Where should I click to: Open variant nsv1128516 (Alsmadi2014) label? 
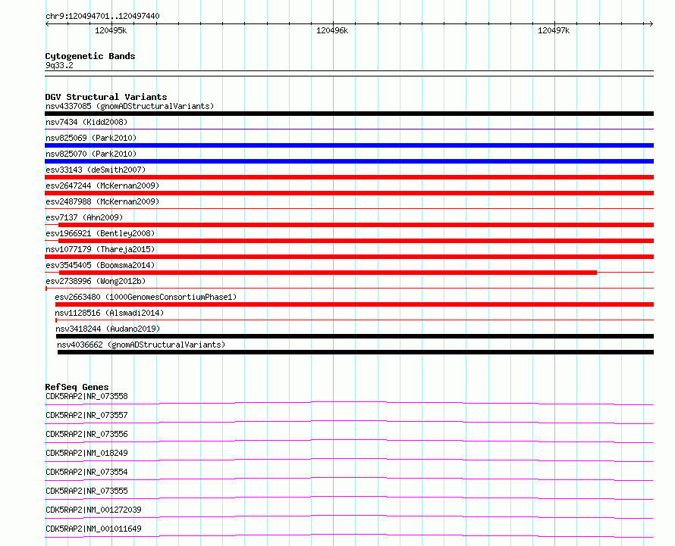(x=109, y=313)
